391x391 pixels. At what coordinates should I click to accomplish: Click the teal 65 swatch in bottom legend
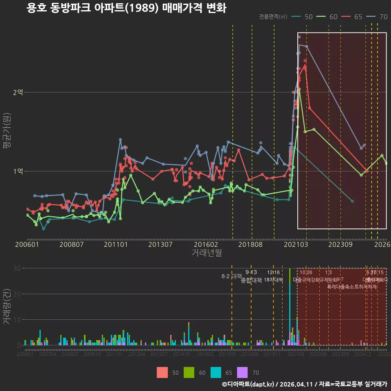216,373
